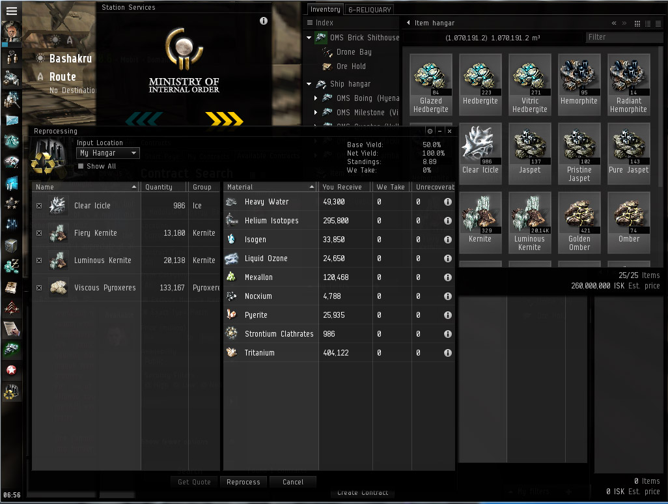The image size is (668, 504).
Task: Select Glazed Hedbergite item in hangar
Action: 431,85
